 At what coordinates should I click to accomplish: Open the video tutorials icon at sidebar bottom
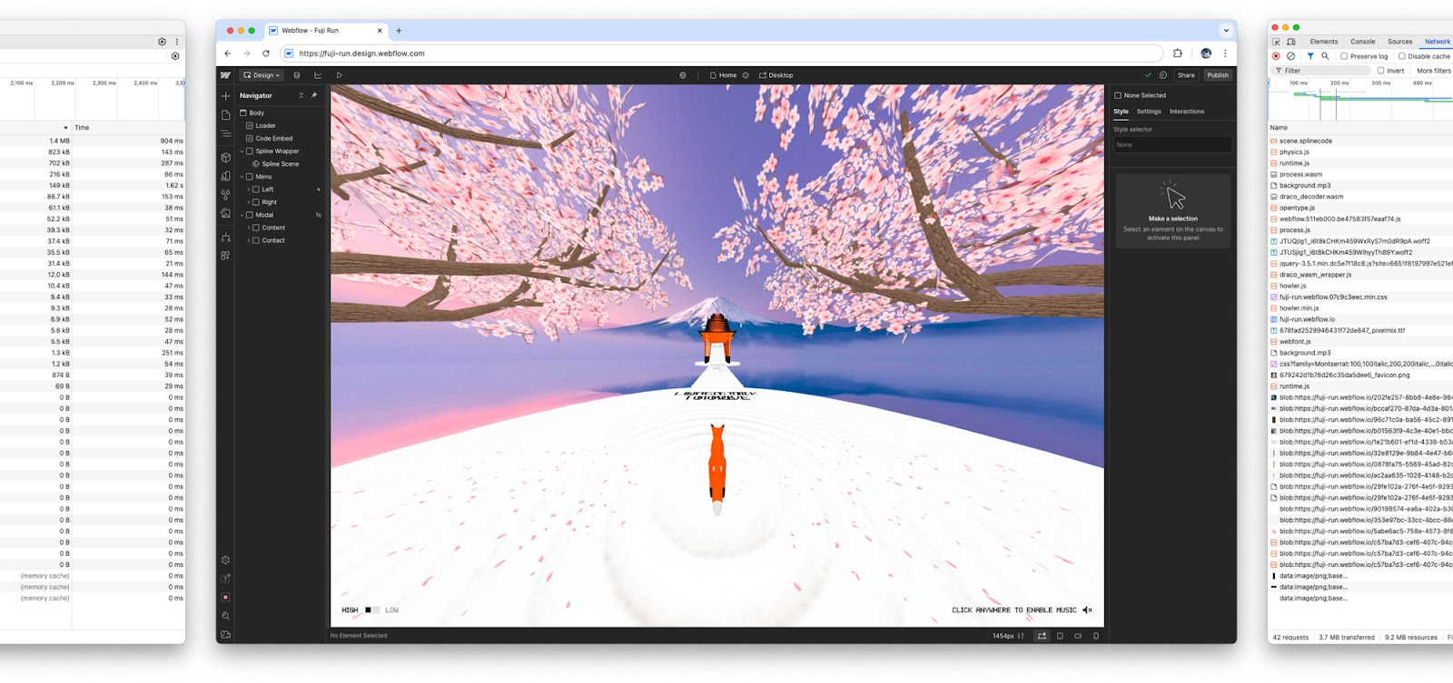click(x=225, y=635)
